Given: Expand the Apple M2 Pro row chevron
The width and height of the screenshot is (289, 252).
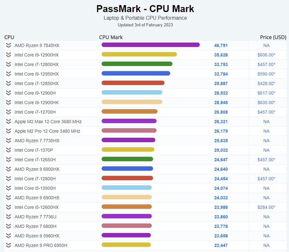Looking at the screenshot, I should (8, 131).
